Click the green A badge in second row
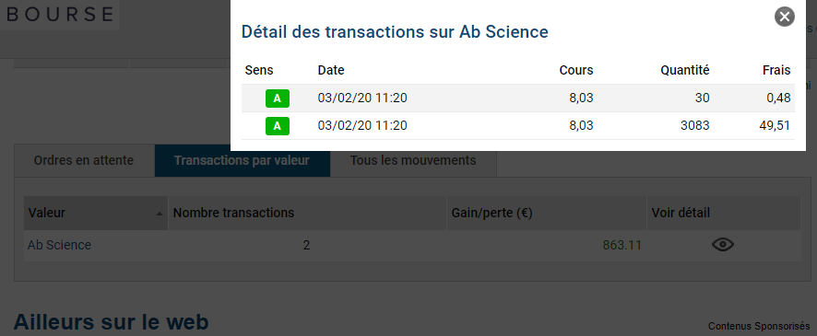 pos(278,126)
